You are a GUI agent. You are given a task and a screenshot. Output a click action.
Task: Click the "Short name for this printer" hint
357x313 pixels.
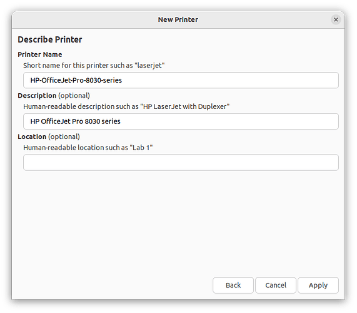94,66
